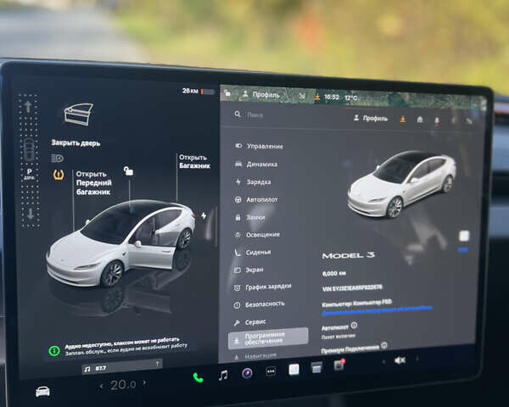Viewport: 509px width, 407px height.
Task: Tap the headlights indicator icon
Action: tap(57, 158)
